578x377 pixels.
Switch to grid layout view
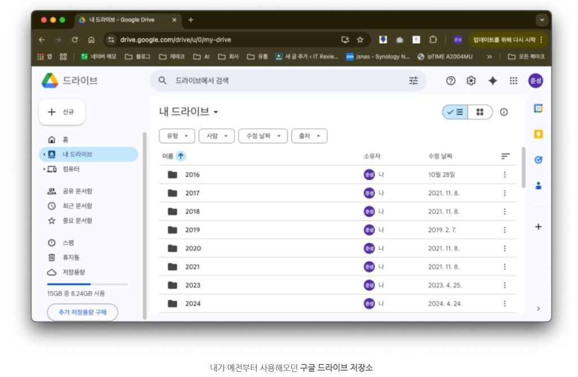(x=480, y=112)
